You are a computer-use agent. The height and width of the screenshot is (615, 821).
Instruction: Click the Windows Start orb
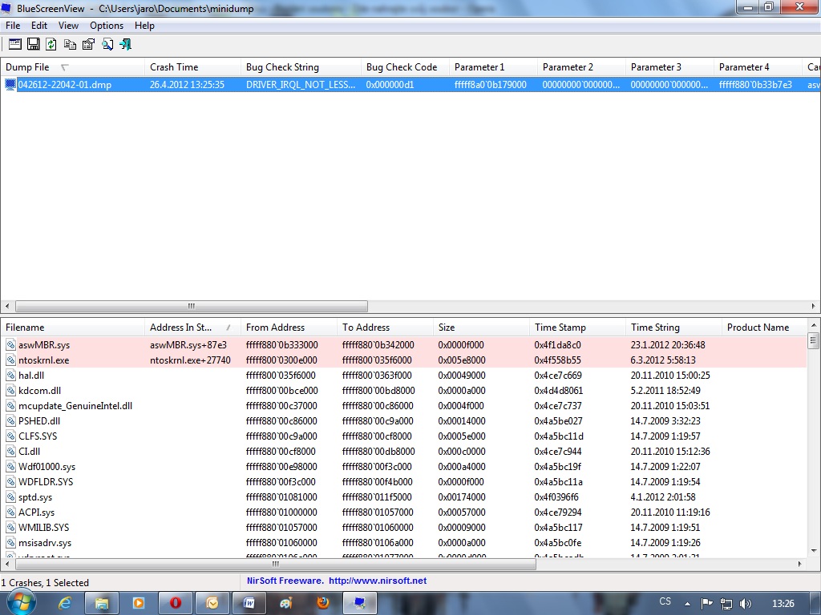[x=21, y=601]
